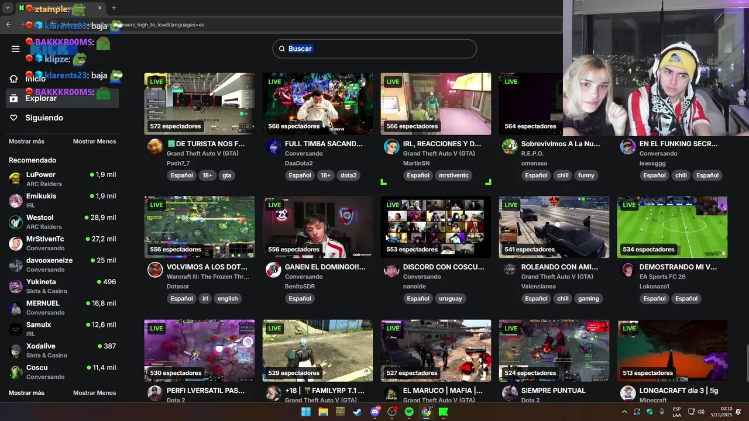Click the english tag
749x421 pixels.
[x=228, y=298]
